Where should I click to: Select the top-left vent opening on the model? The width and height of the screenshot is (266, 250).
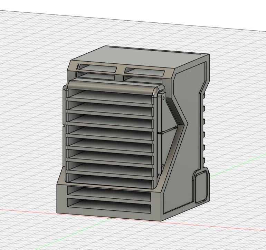(x=98, y=68)
